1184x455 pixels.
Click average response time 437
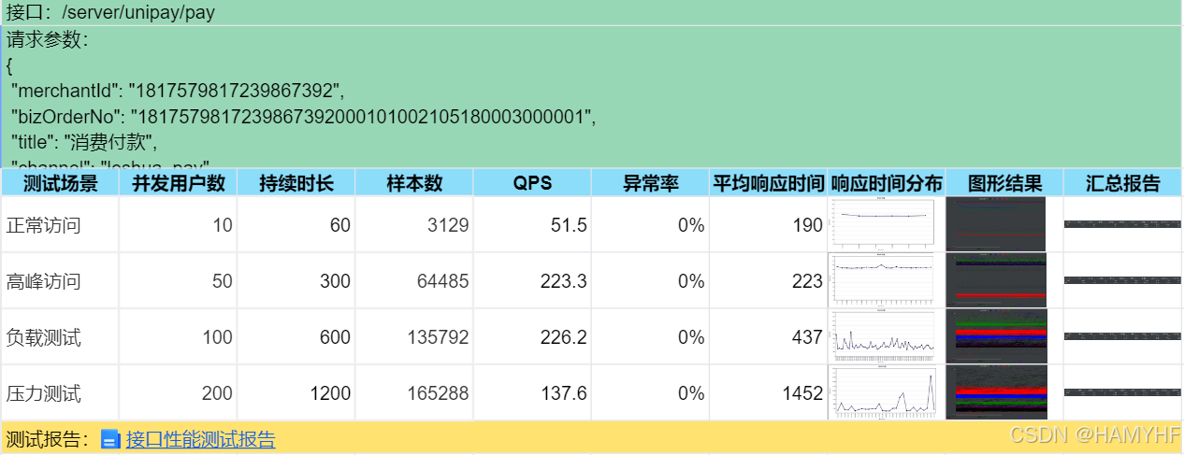[807, 337]
